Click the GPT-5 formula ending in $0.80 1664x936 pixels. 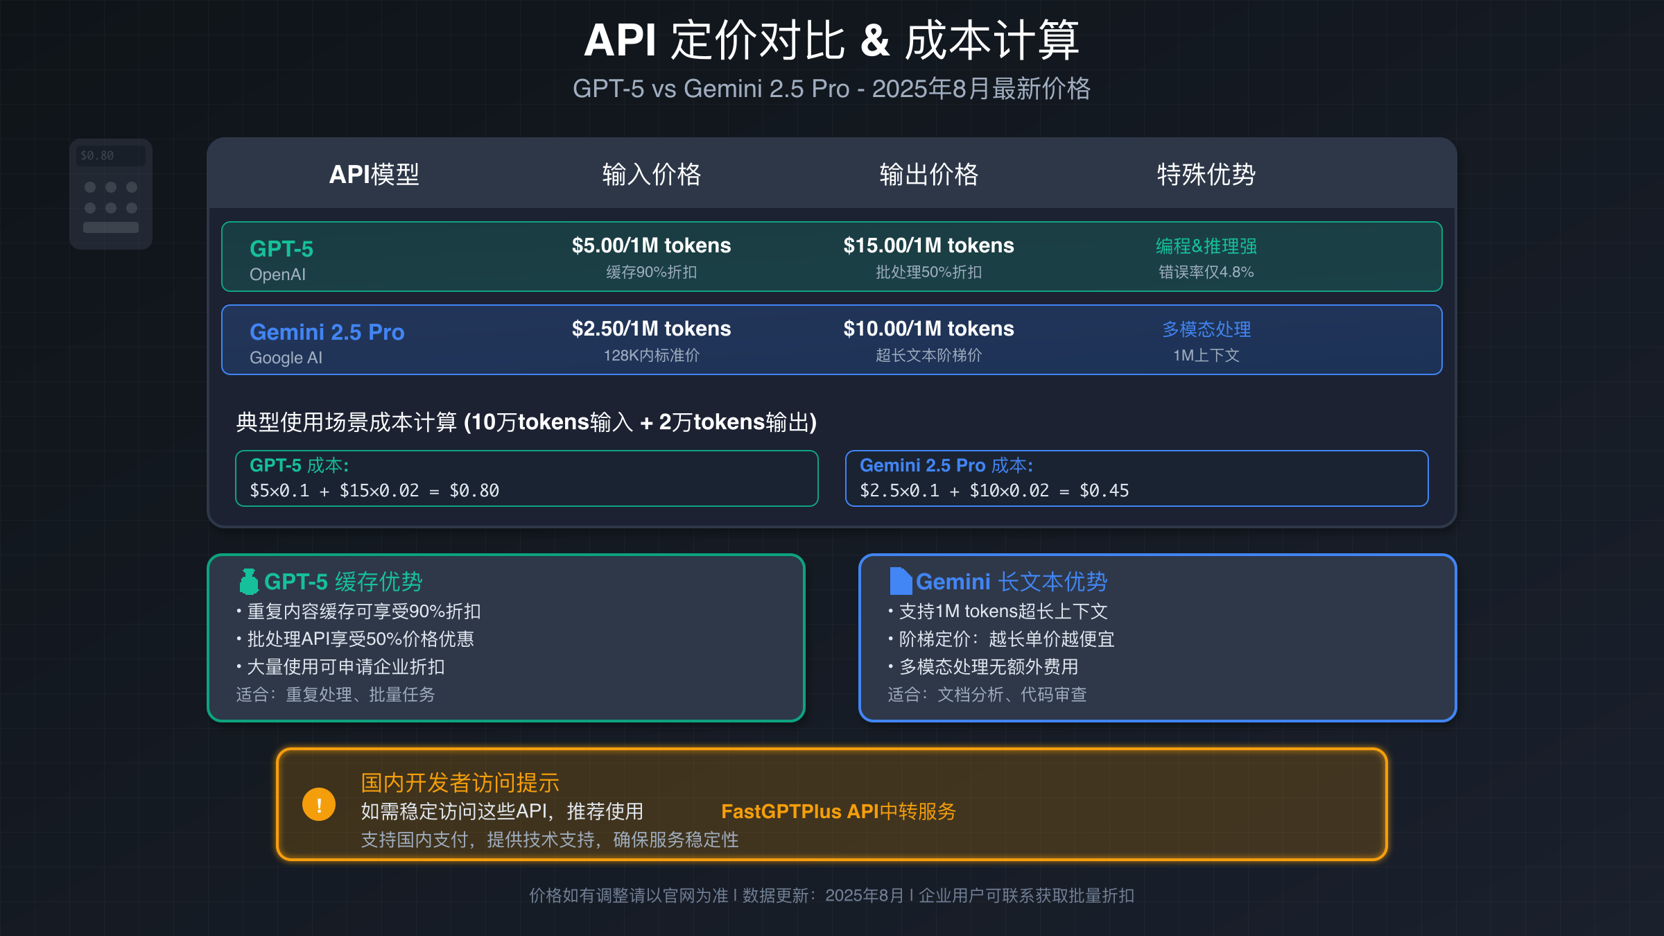pos(374,491)
